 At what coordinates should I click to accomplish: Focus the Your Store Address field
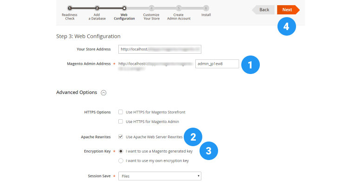tap(160, 49)
